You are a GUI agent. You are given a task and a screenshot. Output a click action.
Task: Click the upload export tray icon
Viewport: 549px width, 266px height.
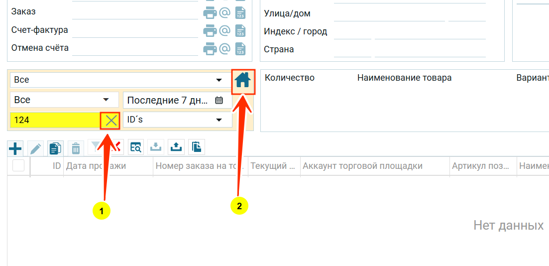[176, 147]
